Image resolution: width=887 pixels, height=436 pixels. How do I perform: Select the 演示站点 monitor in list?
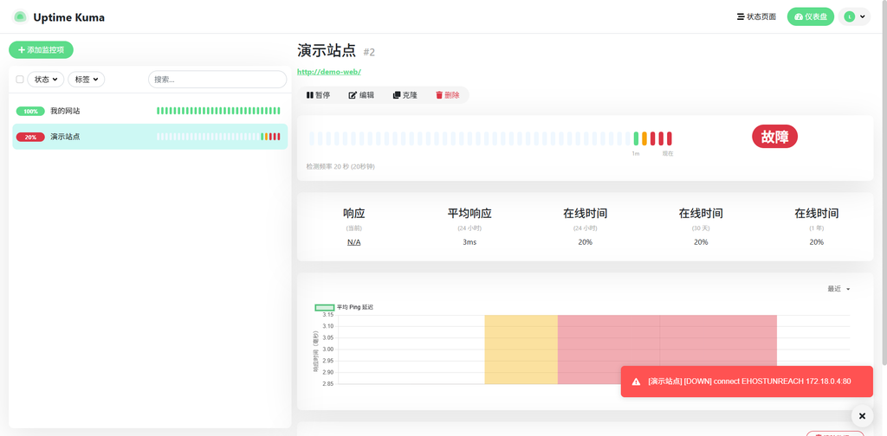click(x=150, y=137)
